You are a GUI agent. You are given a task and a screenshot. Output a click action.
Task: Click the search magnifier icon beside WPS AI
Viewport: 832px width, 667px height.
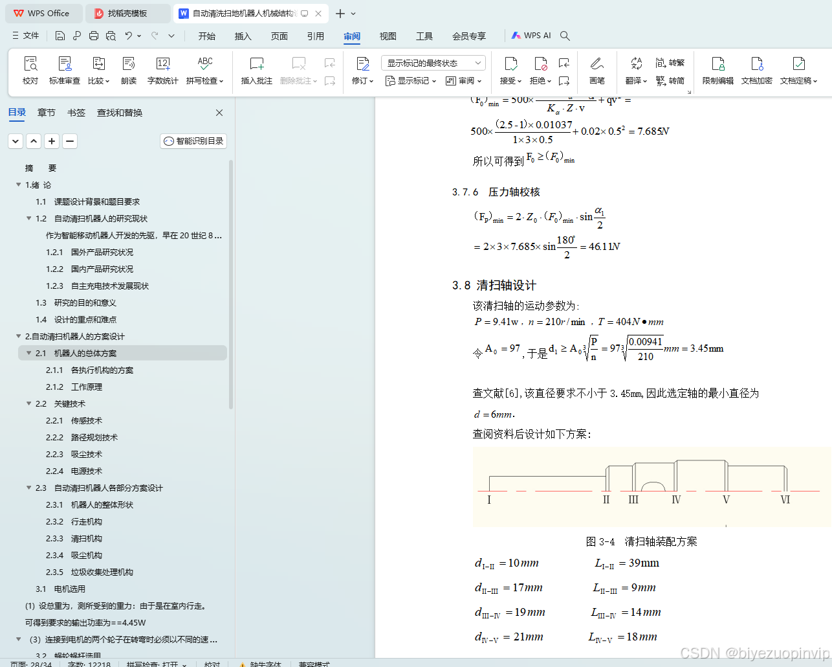tap(565, 36)
